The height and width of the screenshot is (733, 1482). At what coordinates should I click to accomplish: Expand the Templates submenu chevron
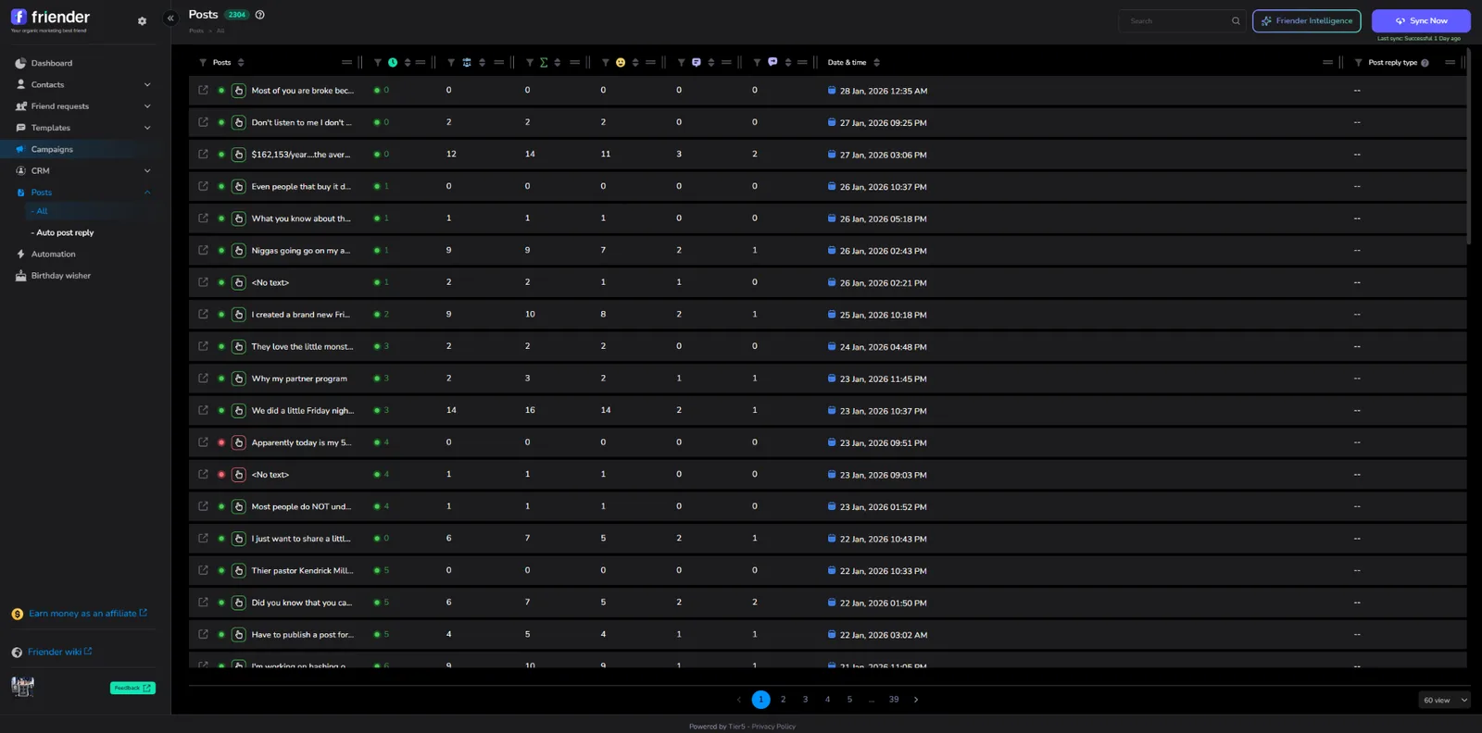[147, 128]
